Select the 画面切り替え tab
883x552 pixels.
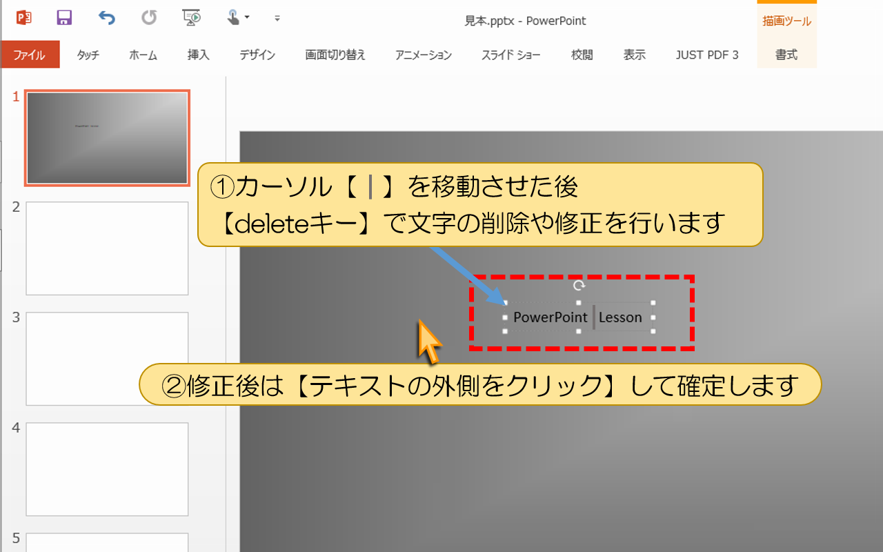click(x=335, y=55)
